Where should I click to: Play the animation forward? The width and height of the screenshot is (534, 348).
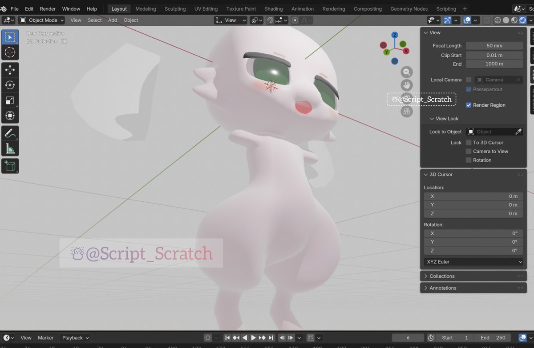coord(253,338)
